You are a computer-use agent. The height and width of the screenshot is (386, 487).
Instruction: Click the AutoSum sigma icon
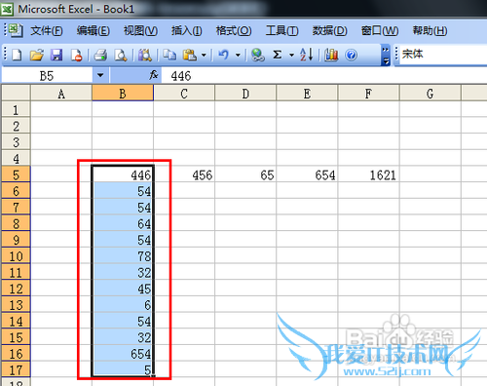[x=278, y=55]
